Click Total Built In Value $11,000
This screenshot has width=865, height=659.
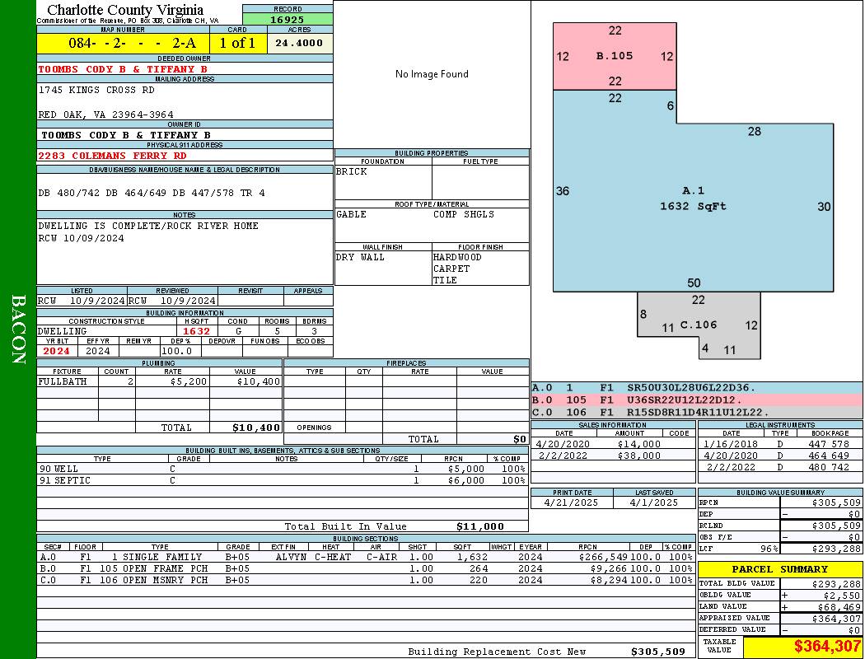[x=480, y=526]
